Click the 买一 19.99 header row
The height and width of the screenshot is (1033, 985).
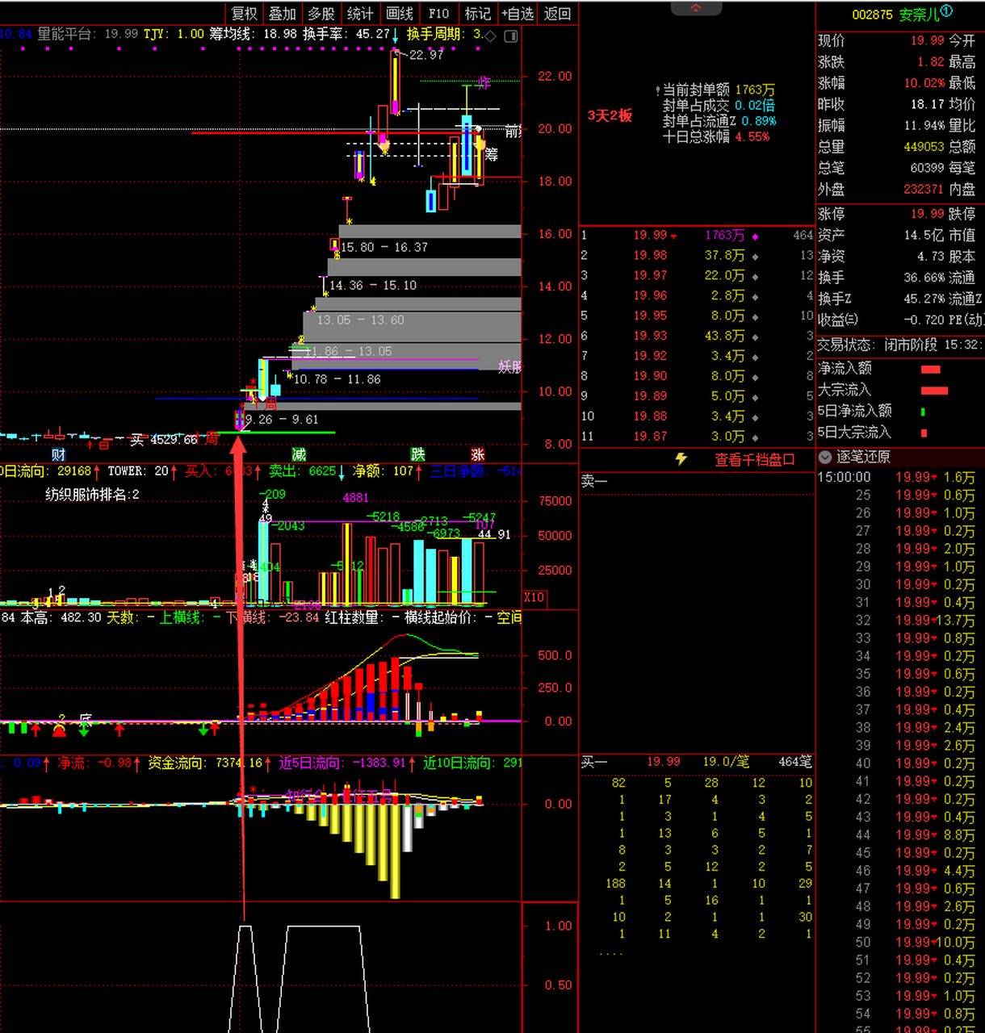pyautogui.click(x=698, y=762)
